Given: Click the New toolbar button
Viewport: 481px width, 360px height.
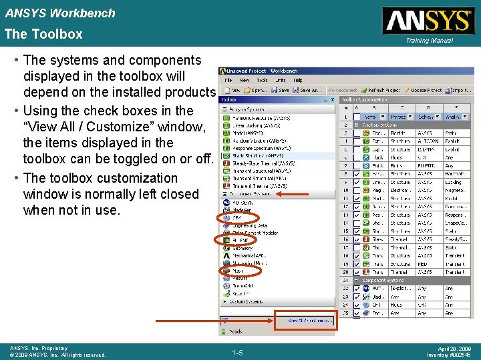Looking at the screenshot, I should tap(232, 90).
